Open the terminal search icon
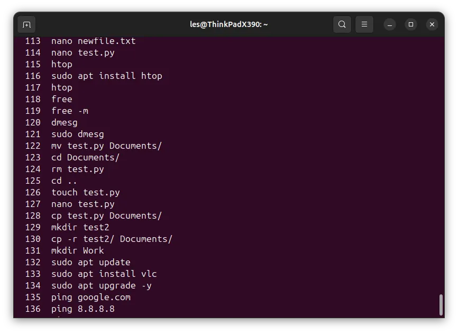This screenshot has width=458, height=333. coord(342,24)
